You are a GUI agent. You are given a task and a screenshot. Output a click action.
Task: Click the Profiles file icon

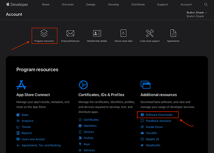pyautogui.click(x=80, y=138)
